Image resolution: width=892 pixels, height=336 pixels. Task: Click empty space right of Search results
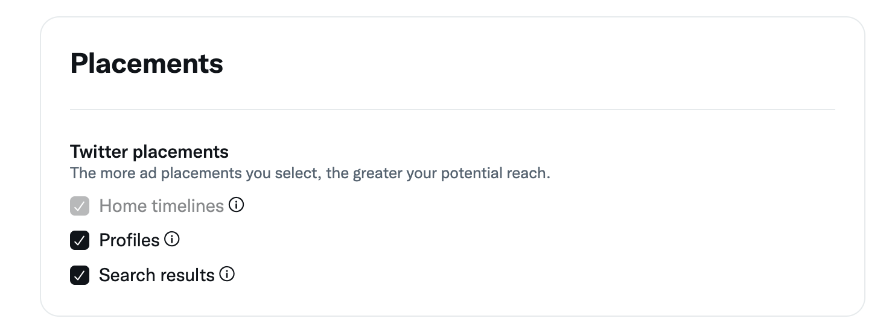coord(483,275)
